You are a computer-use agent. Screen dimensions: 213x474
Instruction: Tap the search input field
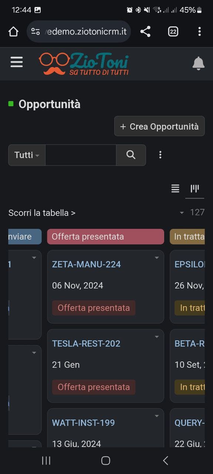81,155
